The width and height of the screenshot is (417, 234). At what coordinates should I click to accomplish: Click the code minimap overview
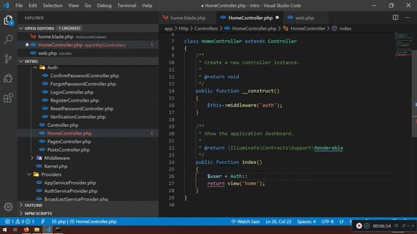403,44
